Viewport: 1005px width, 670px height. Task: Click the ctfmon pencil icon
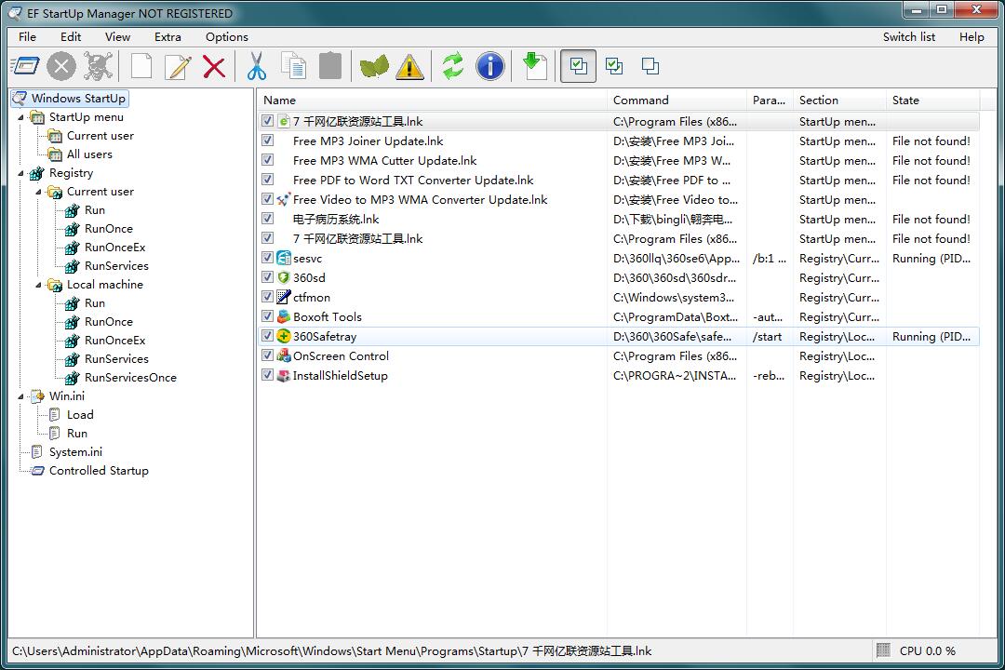pyautogui.click(x=283, y=298)
